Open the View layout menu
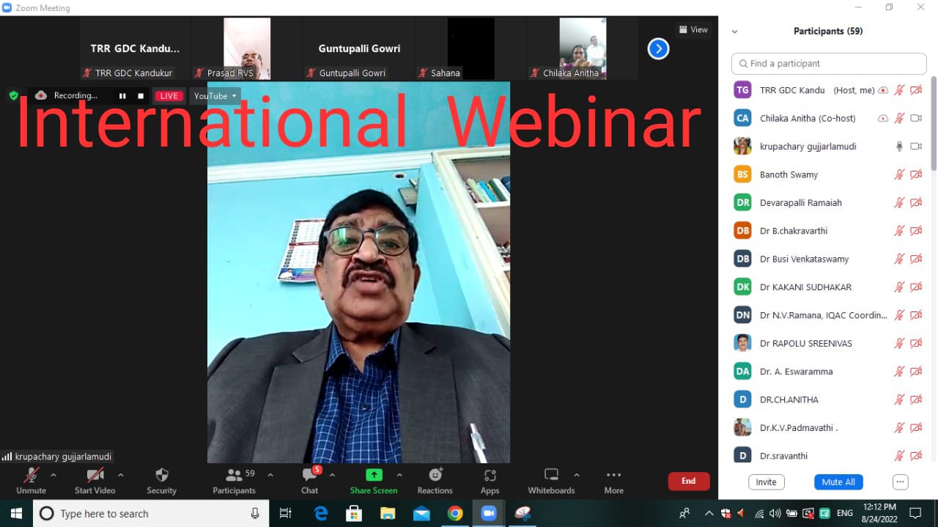The height and width of the screenshot is (527, 938). pos(693,30)
